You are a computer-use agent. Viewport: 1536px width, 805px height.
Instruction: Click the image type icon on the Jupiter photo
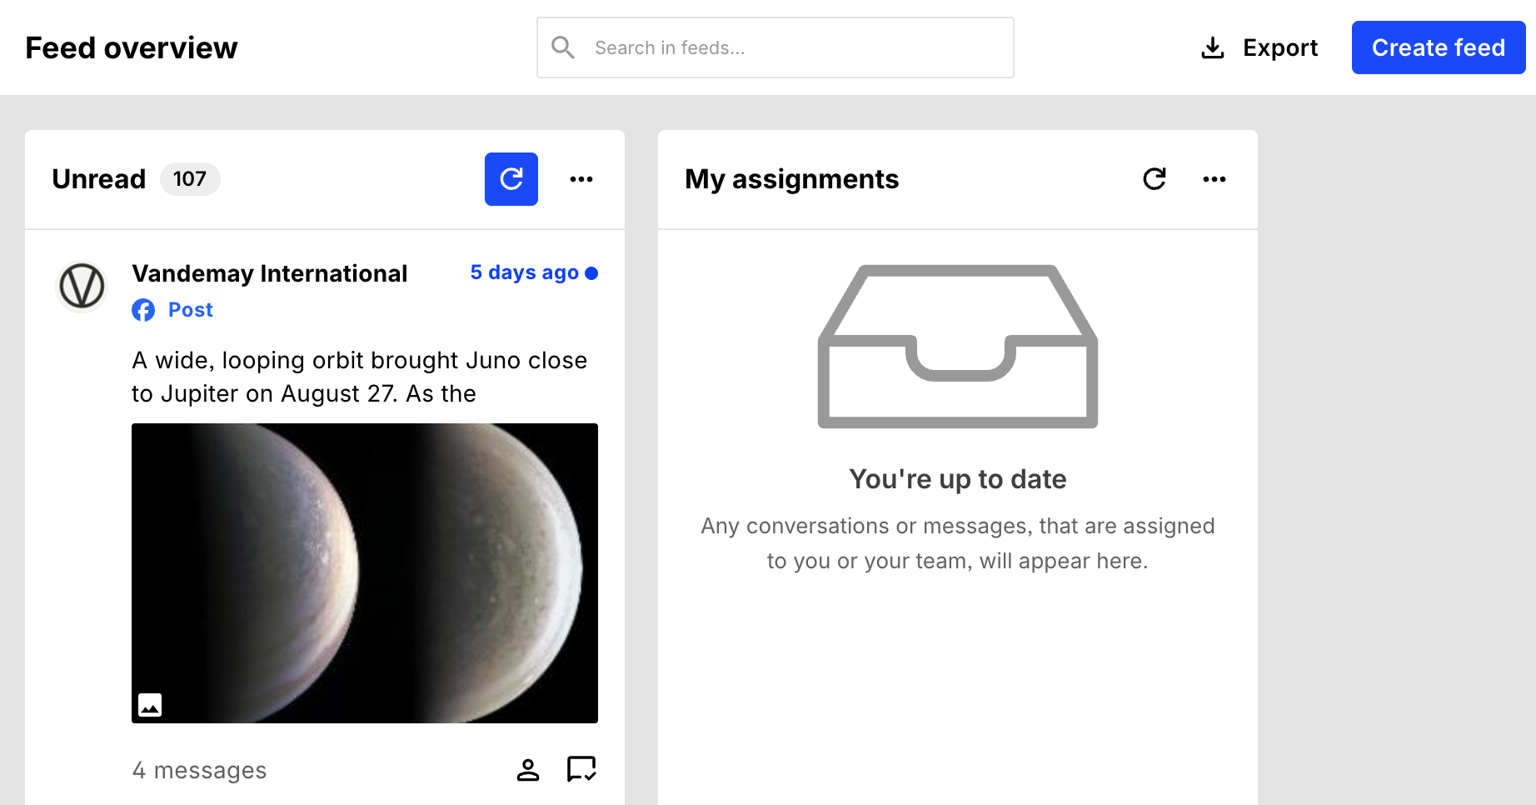coord(150,705)
